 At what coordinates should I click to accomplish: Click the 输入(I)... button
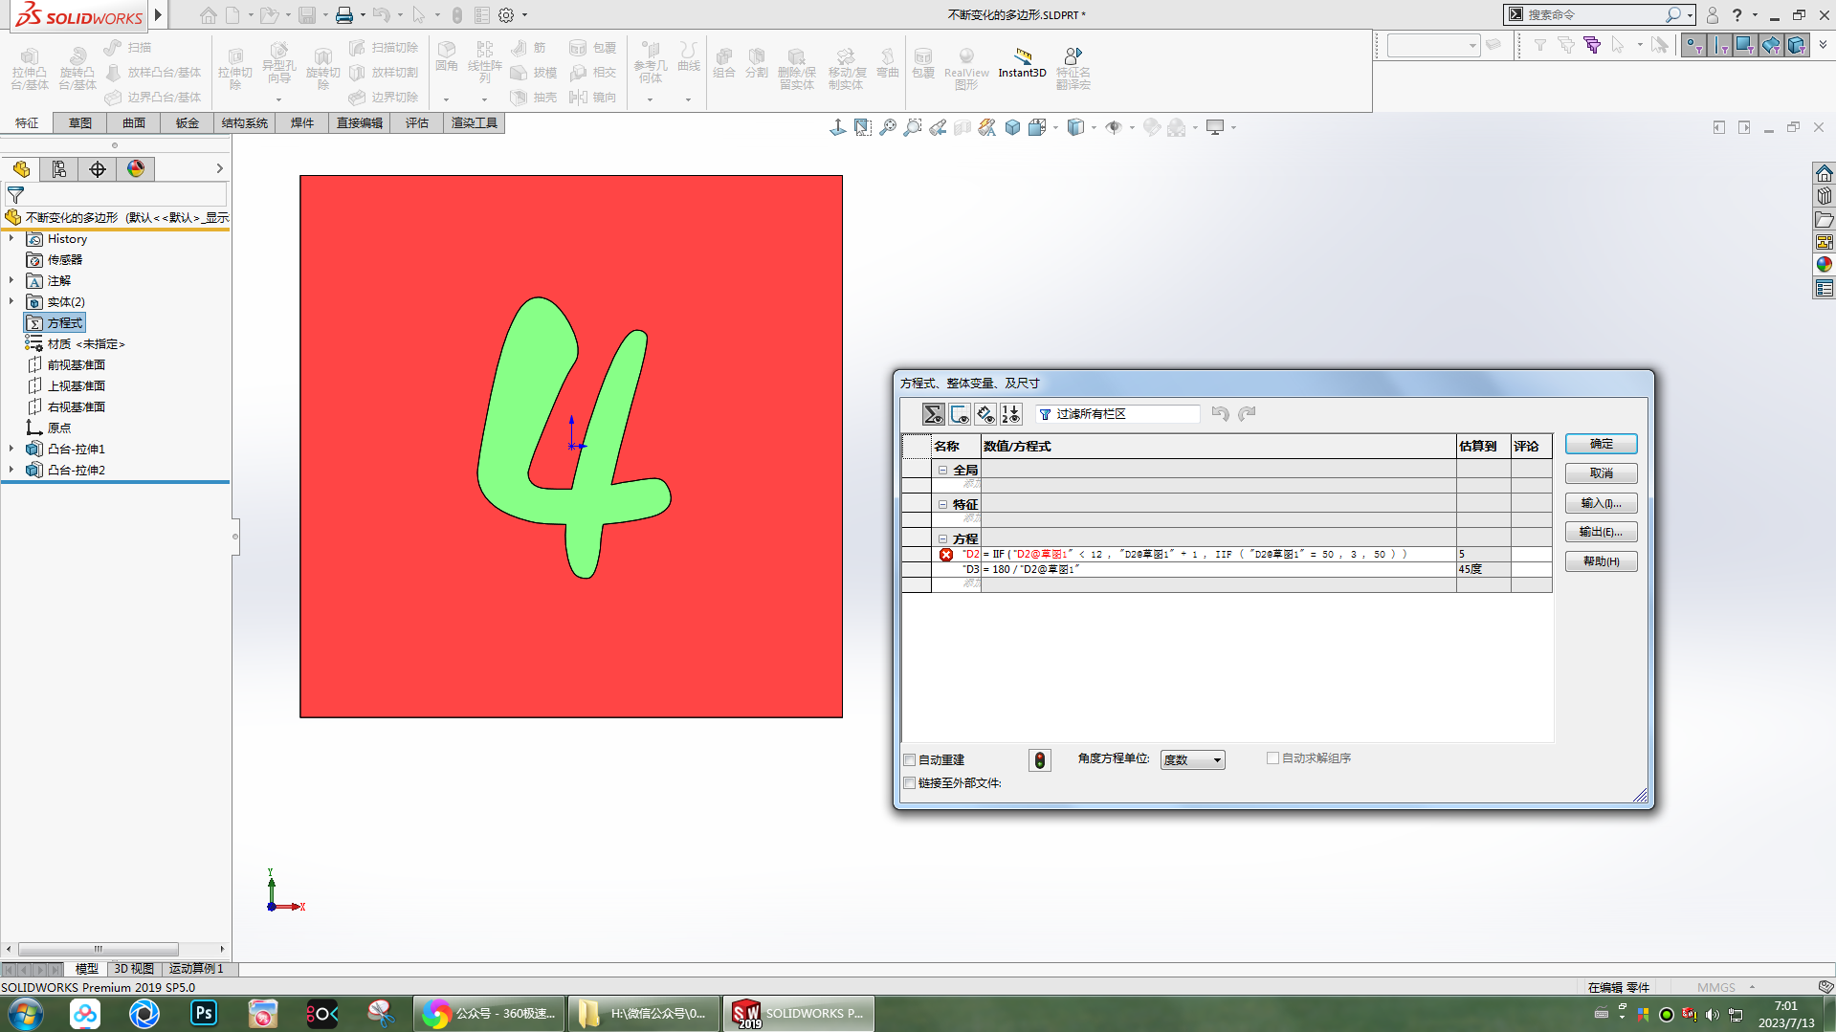pyautogui.click(x=1602, y=503)
